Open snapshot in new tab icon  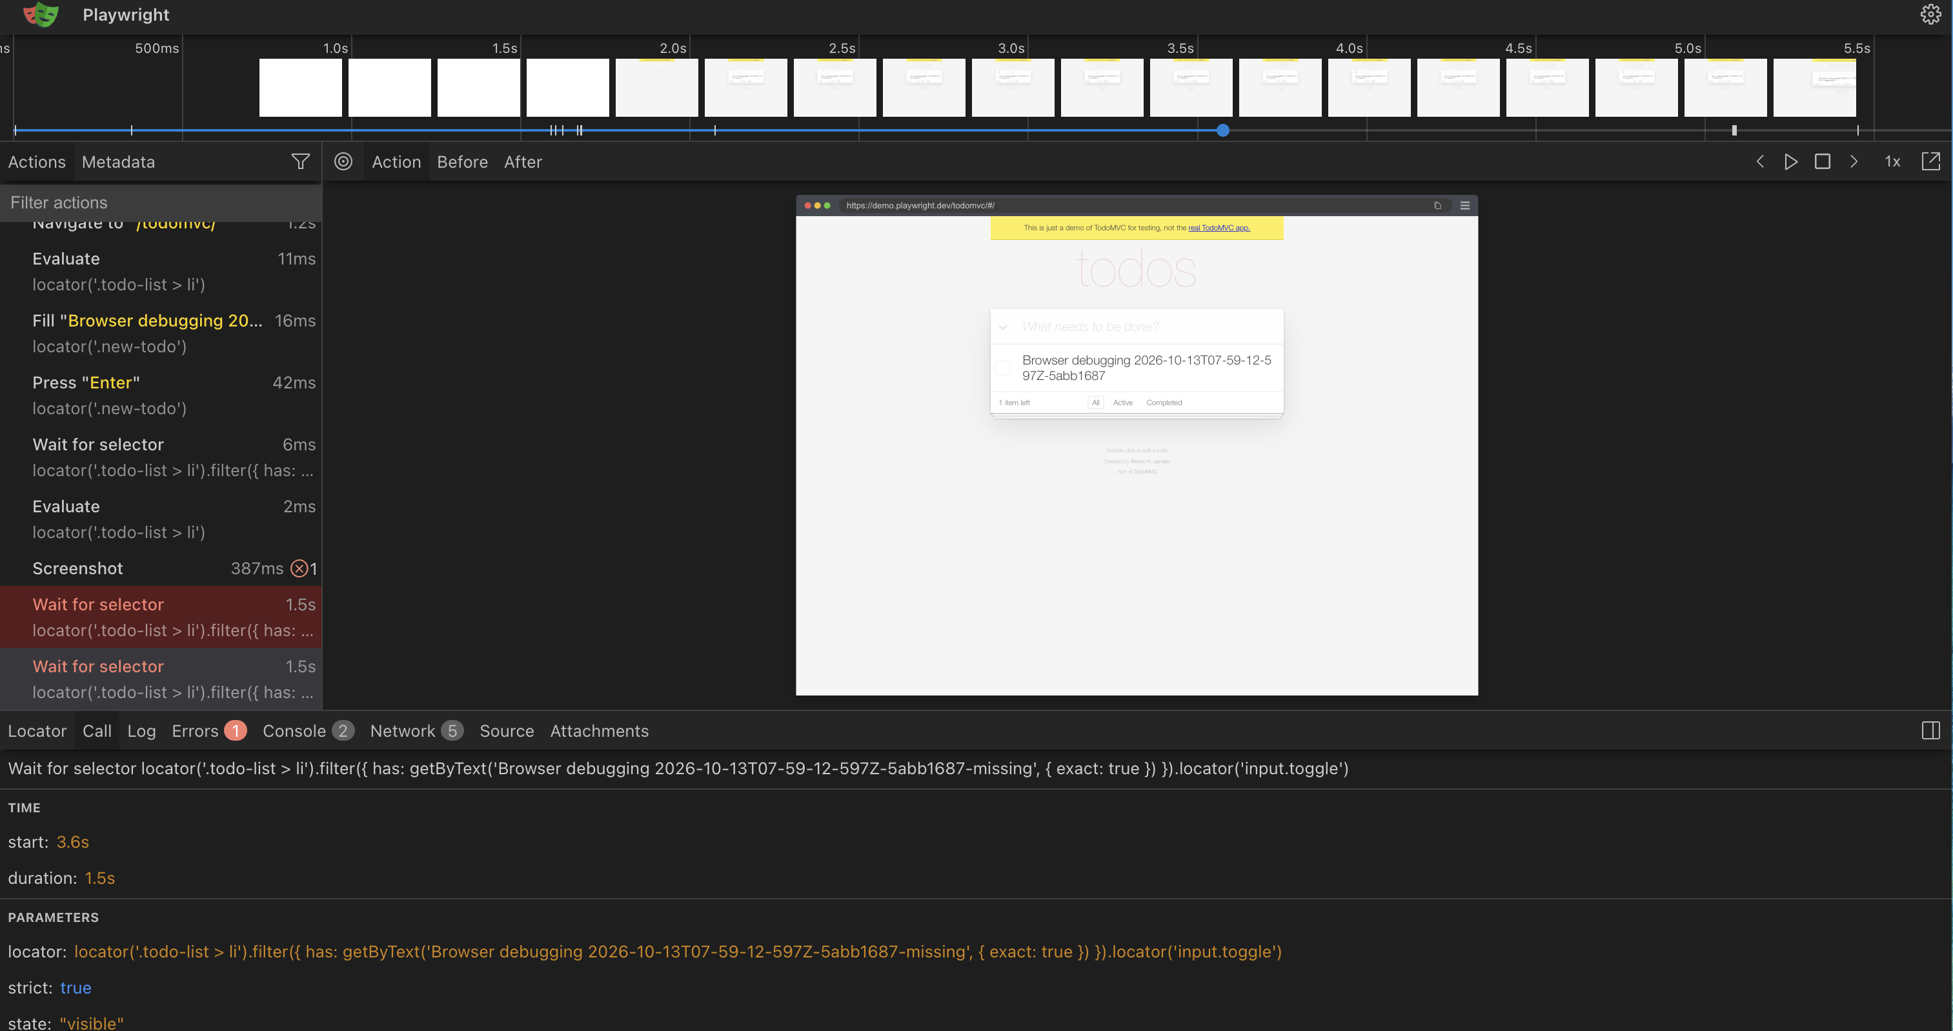point(1931,161)
